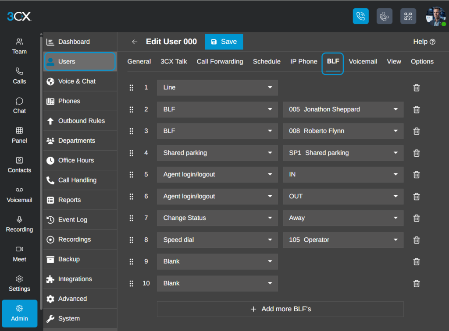The height and width of the screenshot is (331, 449).
Task: Open the Away status dropdown
Action: pyautogui.click(x=343, y=218)
